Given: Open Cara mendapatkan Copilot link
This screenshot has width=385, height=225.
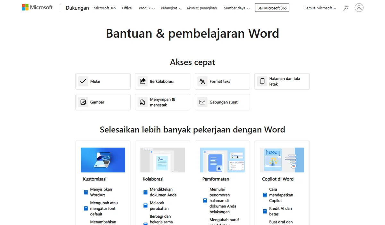Looking at the screenshot, I should [x=281, y=195].
